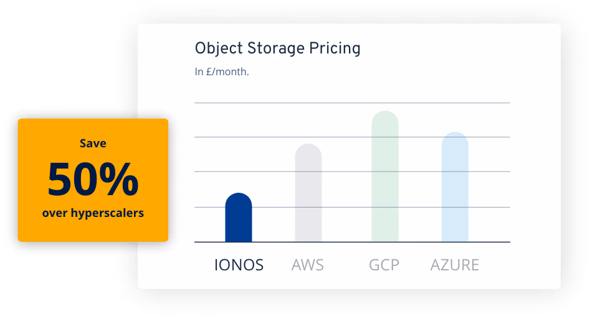Select the 'over hyperscalers' text
The width and height of the screenshot is (595, 317).
tap(93, 213)
